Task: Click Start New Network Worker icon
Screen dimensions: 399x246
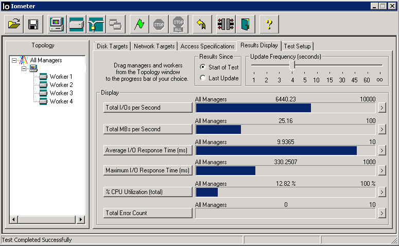Action: tap(96, 24)
